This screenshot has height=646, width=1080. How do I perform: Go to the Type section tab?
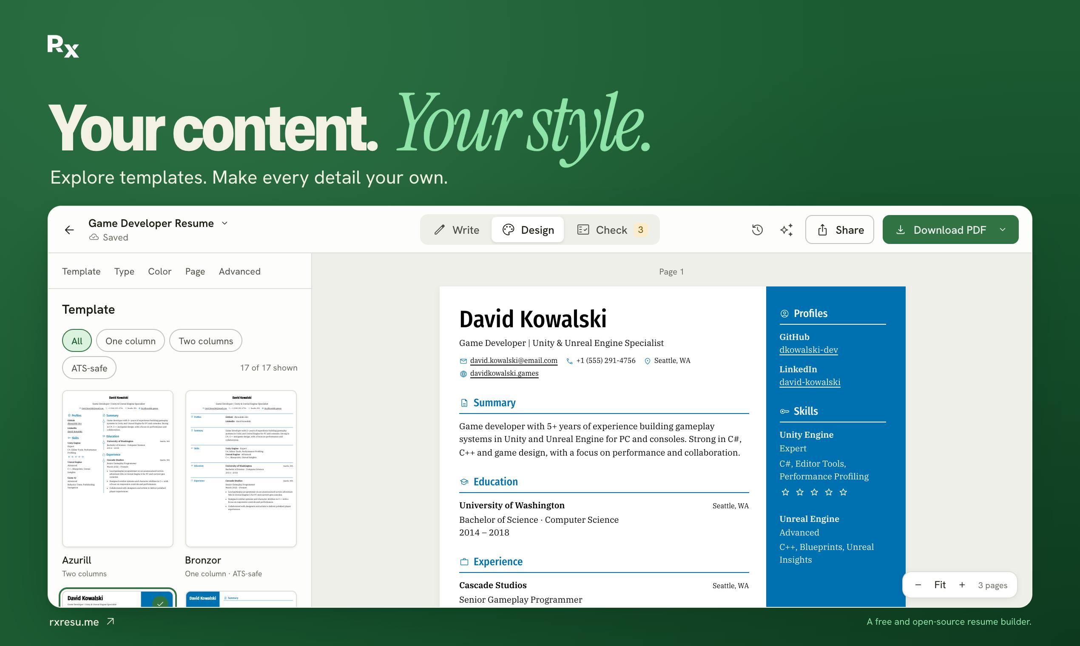tap(124, 272)
